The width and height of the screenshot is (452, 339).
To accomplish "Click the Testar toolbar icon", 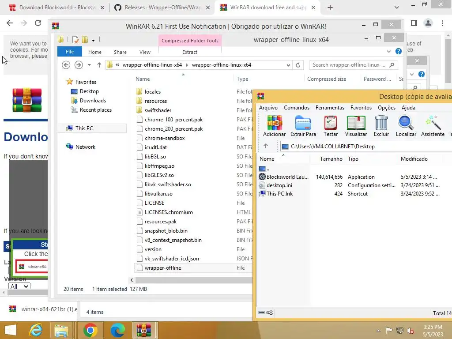I will point(330,126).
